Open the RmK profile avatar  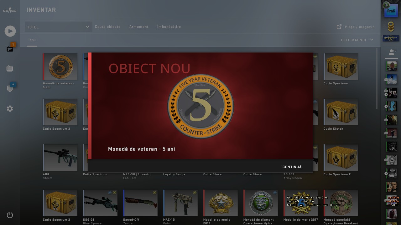pyautogui.click(x=391, y=11)
